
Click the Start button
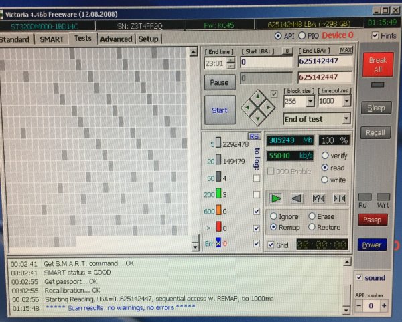(x=220, y=110)
